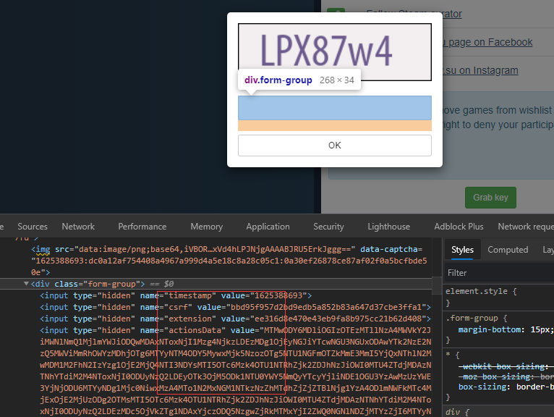This screenshot has width=554, height=417.
Task: Select the Computed pane tab
Action: pos(508,250)
